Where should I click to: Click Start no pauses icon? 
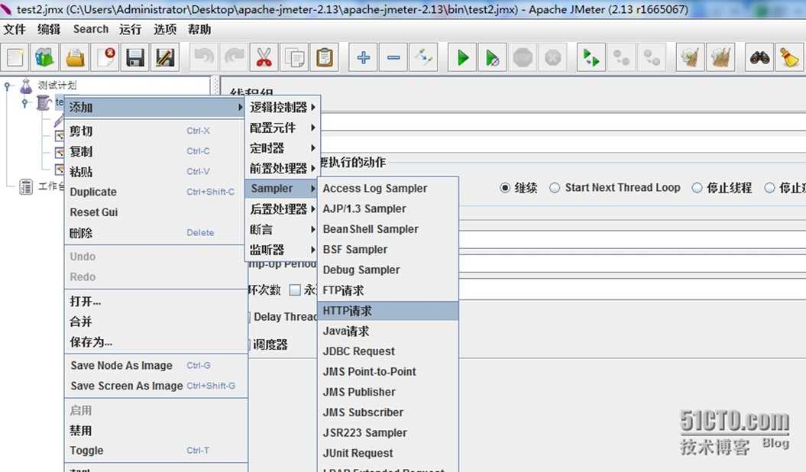point(493,57)
